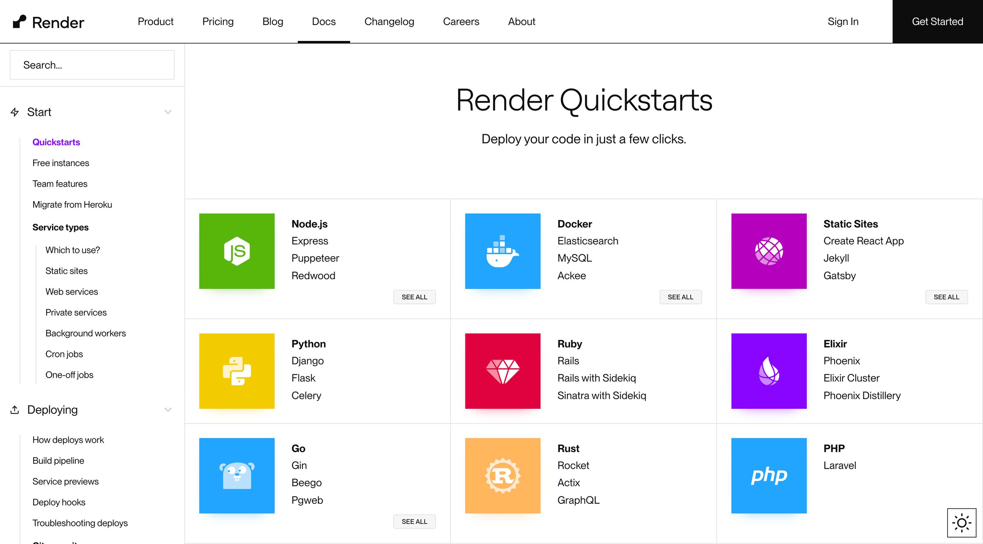
Task: Collapse the Deploying section chevron
Action: coord(168,410)
